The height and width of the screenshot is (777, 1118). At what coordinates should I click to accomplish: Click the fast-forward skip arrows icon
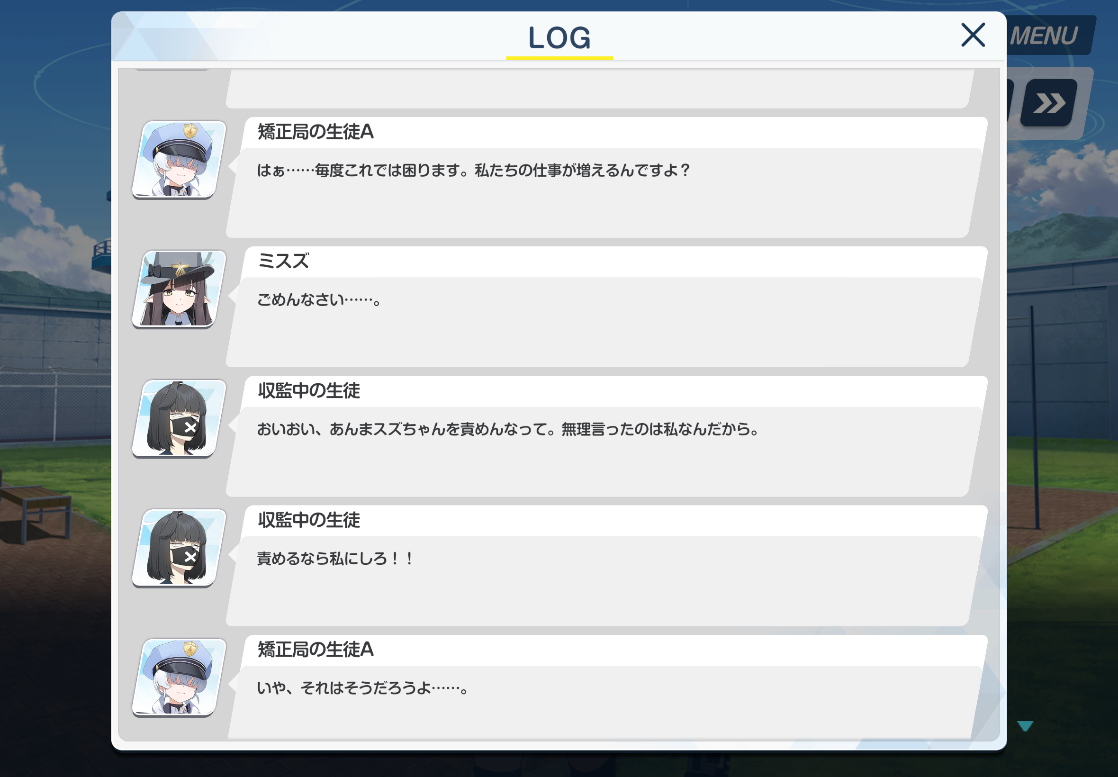tap(1048, 103)
